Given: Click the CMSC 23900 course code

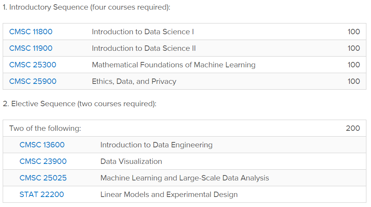Looking at the screenshot, I should (43, 162).
